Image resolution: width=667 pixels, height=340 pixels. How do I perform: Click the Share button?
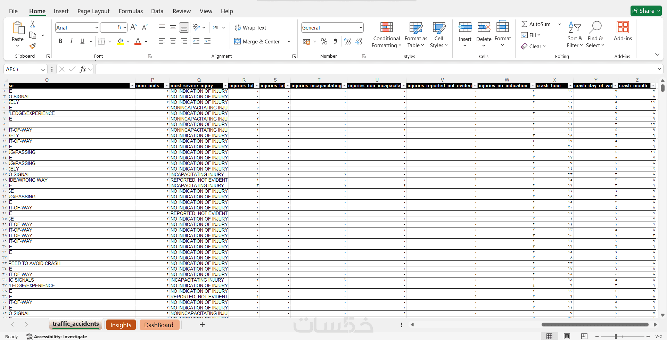click(646, 11)
